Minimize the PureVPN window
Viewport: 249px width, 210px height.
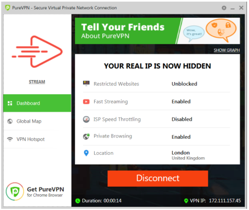(232, 8)
